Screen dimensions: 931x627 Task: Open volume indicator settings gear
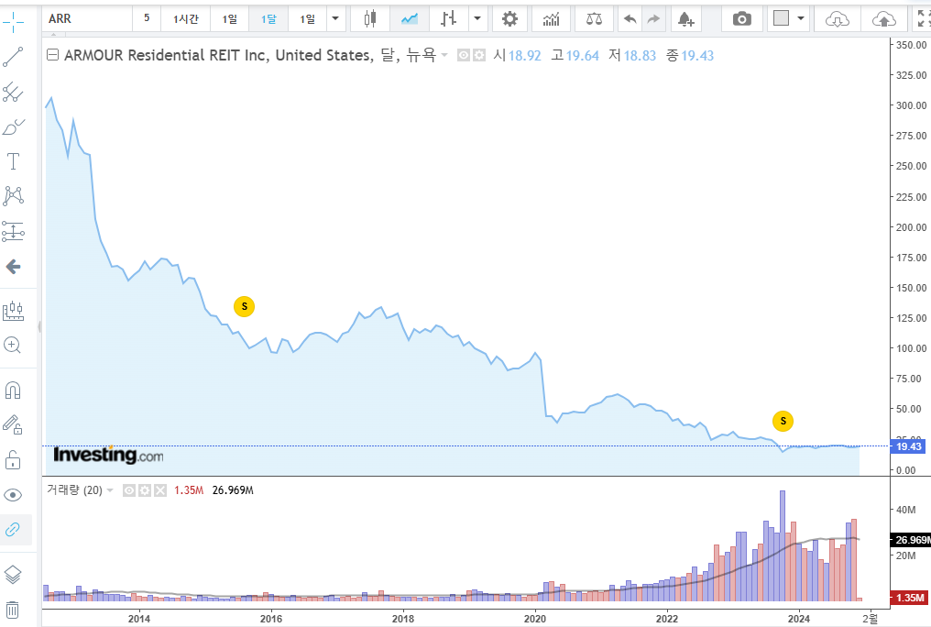[x=145, y=490]
